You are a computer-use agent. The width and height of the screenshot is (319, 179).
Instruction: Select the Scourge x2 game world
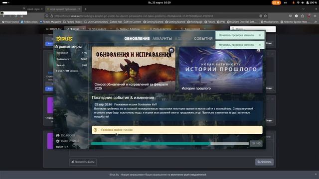click(71, 53)
